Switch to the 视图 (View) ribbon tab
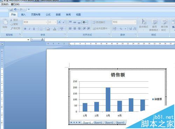Screen dimensions: 175x129 point(78,14)
